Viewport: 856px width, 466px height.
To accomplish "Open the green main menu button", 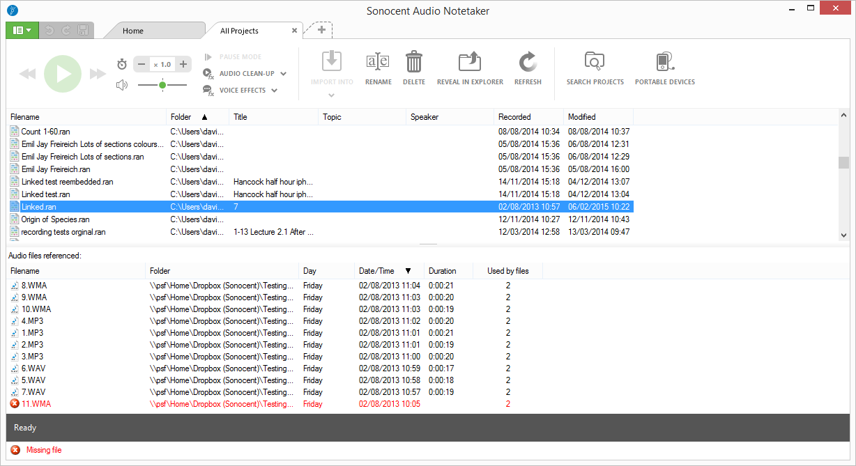I will [x=21, y=30].
